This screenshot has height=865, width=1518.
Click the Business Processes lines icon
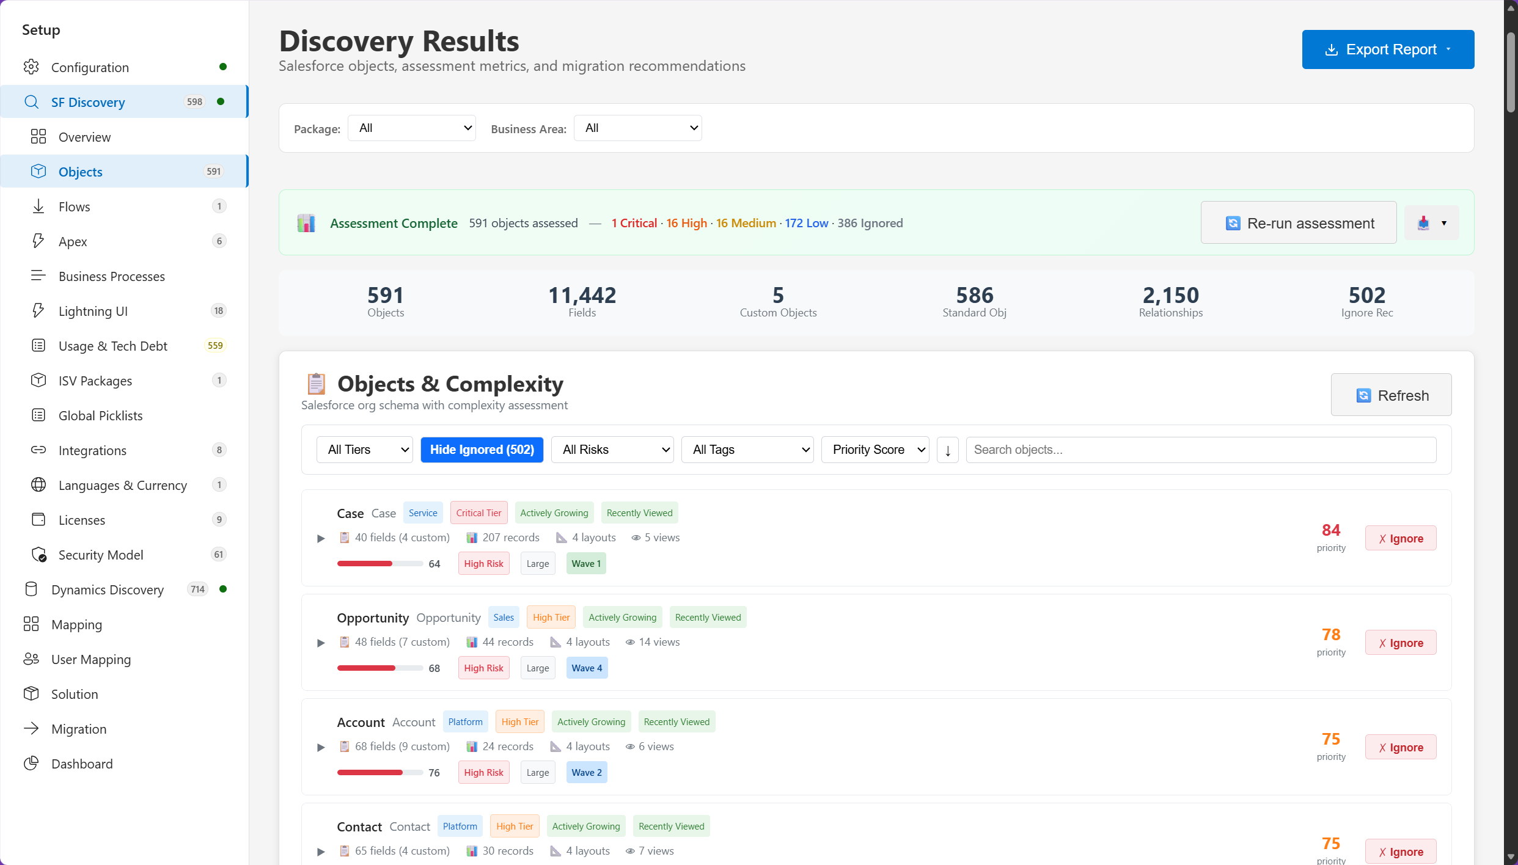pos(38,276)
